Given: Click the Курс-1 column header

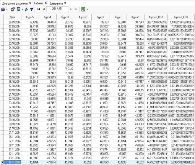Looking at the screenshot, I should click(100, 17).
